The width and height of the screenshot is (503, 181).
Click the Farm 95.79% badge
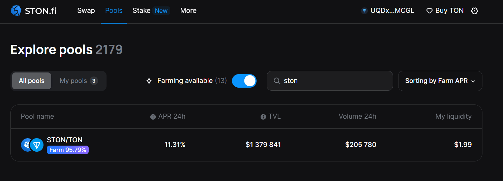click(x=68, y=150)
